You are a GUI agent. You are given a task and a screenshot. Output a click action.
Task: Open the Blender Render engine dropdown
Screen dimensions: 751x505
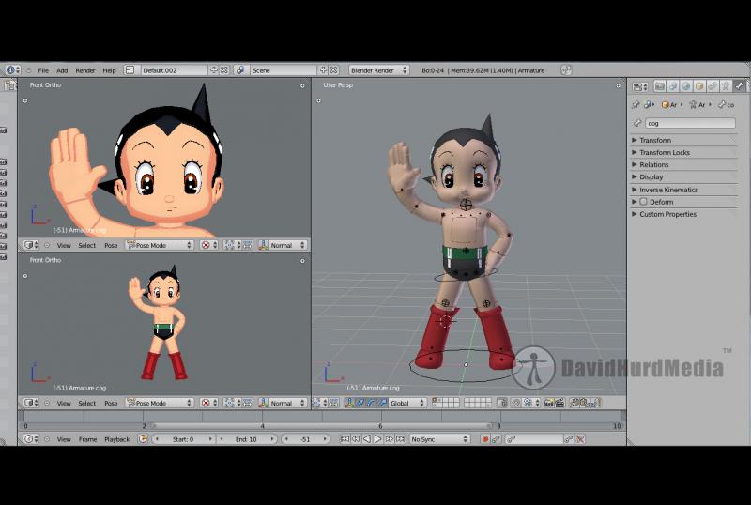pyautogui.click(x=378, y=70)
